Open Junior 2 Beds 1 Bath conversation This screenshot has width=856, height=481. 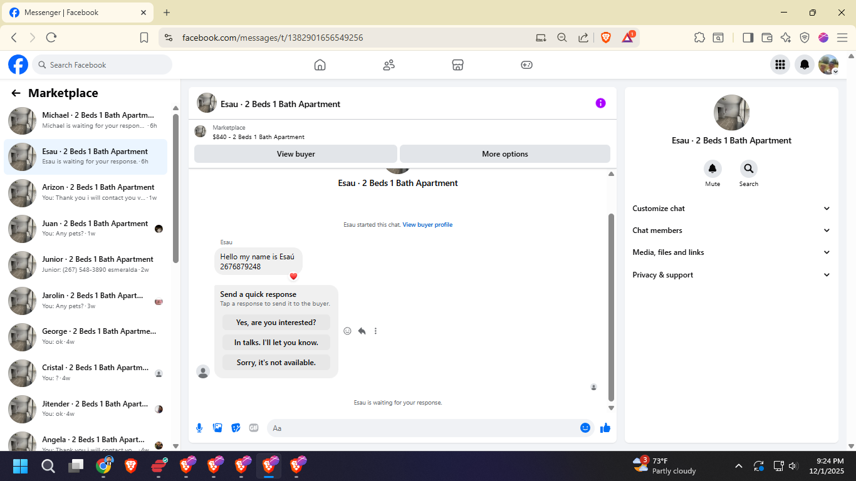(86, 264)
